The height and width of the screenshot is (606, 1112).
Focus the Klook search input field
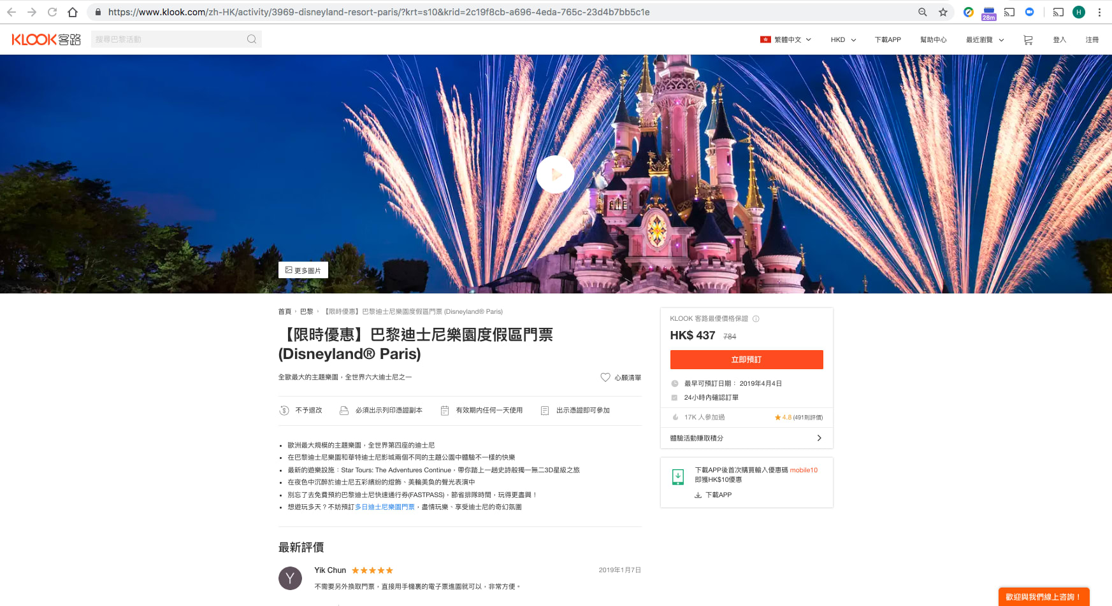point(169,39)
